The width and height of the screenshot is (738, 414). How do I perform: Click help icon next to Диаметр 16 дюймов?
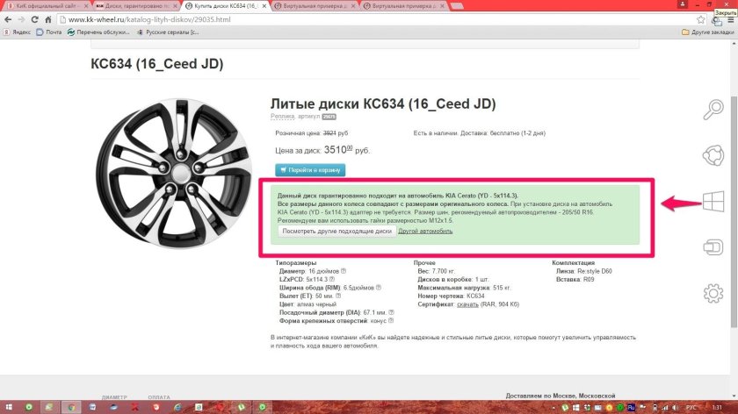click(x=344, y=271)
